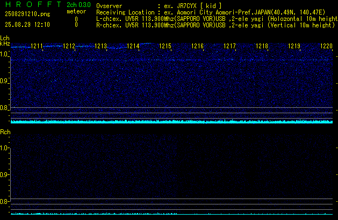Click the 1213 time marker
Screen dimensions: 338x220
click(101, 46)
